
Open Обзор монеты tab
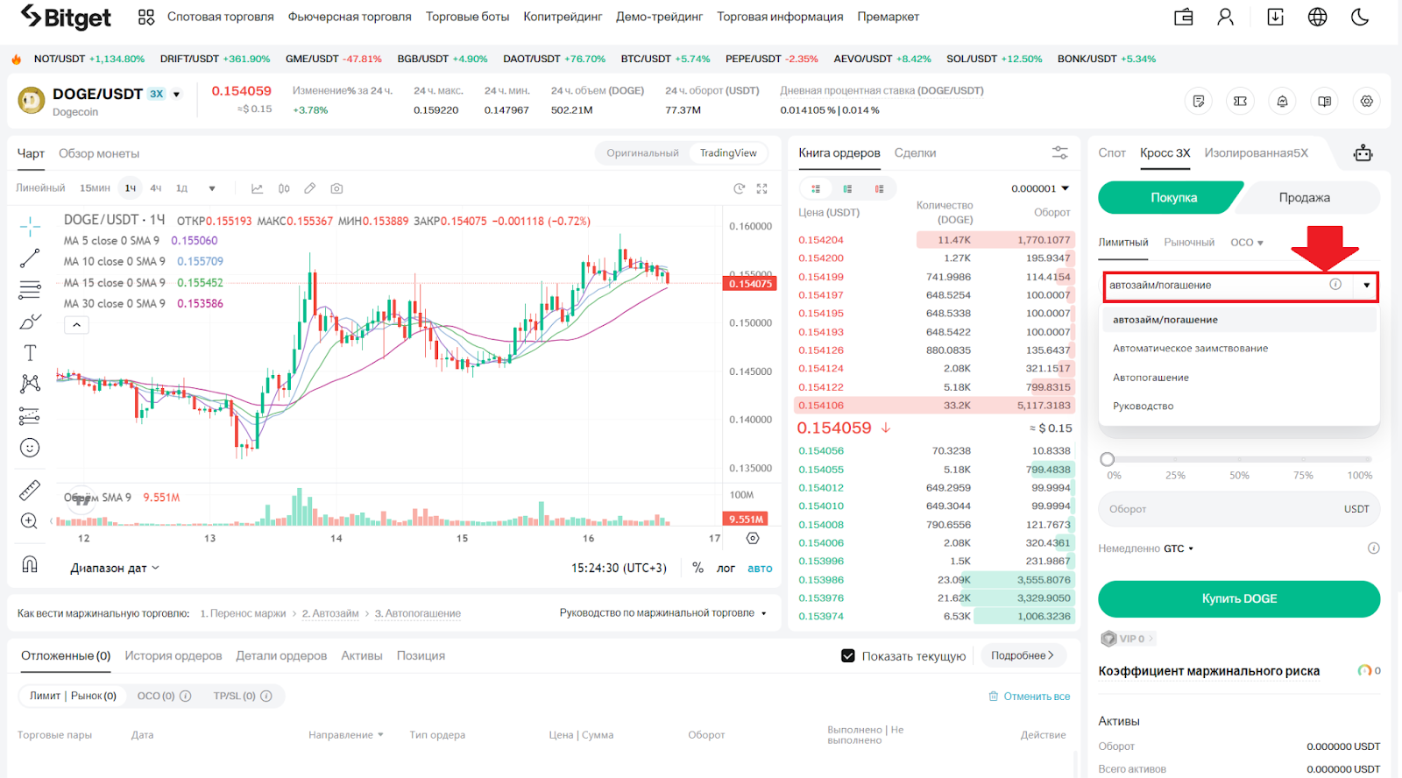click(99, 153)
